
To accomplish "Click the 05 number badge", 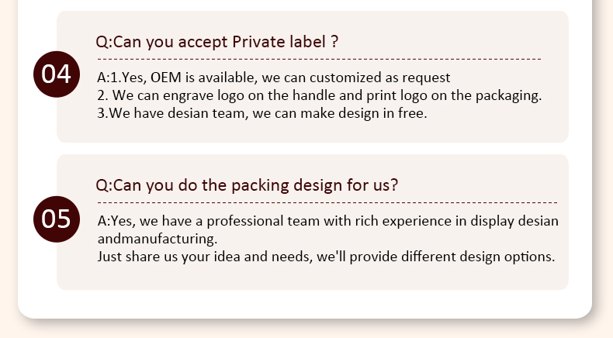I will (x=56, y=219).
